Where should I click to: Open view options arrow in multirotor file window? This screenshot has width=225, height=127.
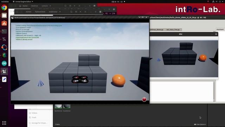(81, 12)
